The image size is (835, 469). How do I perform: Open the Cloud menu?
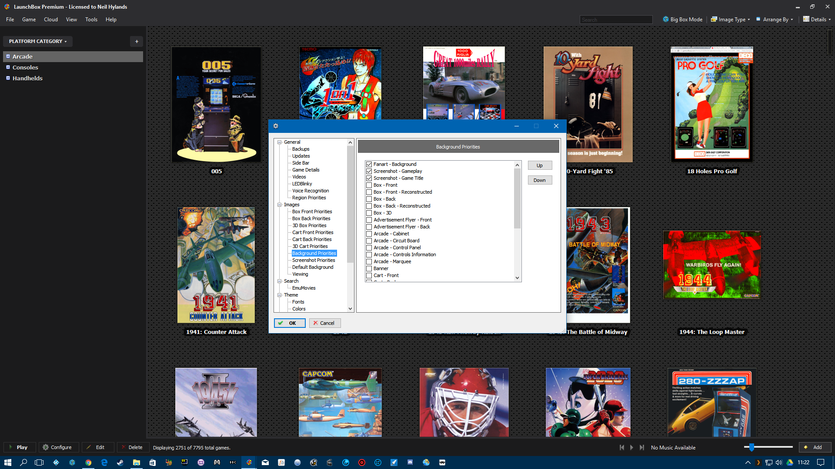(51, 20)
